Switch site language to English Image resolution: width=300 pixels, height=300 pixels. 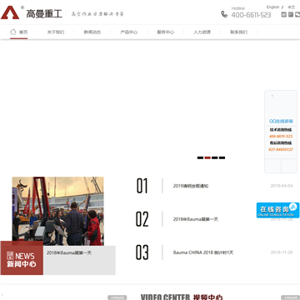272,7
